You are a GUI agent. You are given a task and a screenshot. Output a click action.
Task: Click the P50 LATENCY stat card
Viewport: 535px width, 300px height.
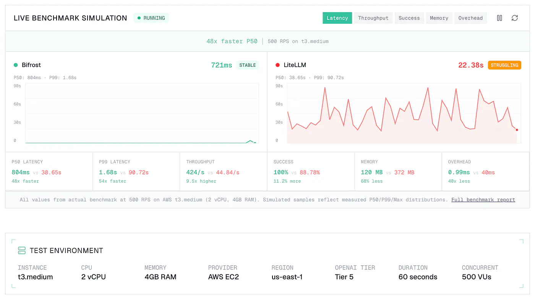tap(49, 171)
